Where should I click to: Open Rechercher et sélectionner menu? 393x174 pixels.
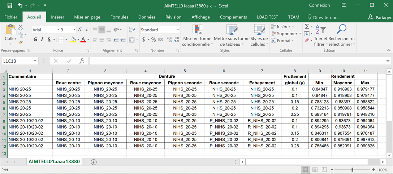342,35
